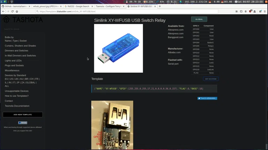
Task: Switch to workspace 2 in the top bar
Action: click(8, 1)
